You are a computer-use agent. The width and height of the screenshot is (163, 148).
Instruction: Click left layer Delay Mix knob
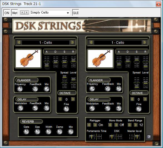[47, 108]
